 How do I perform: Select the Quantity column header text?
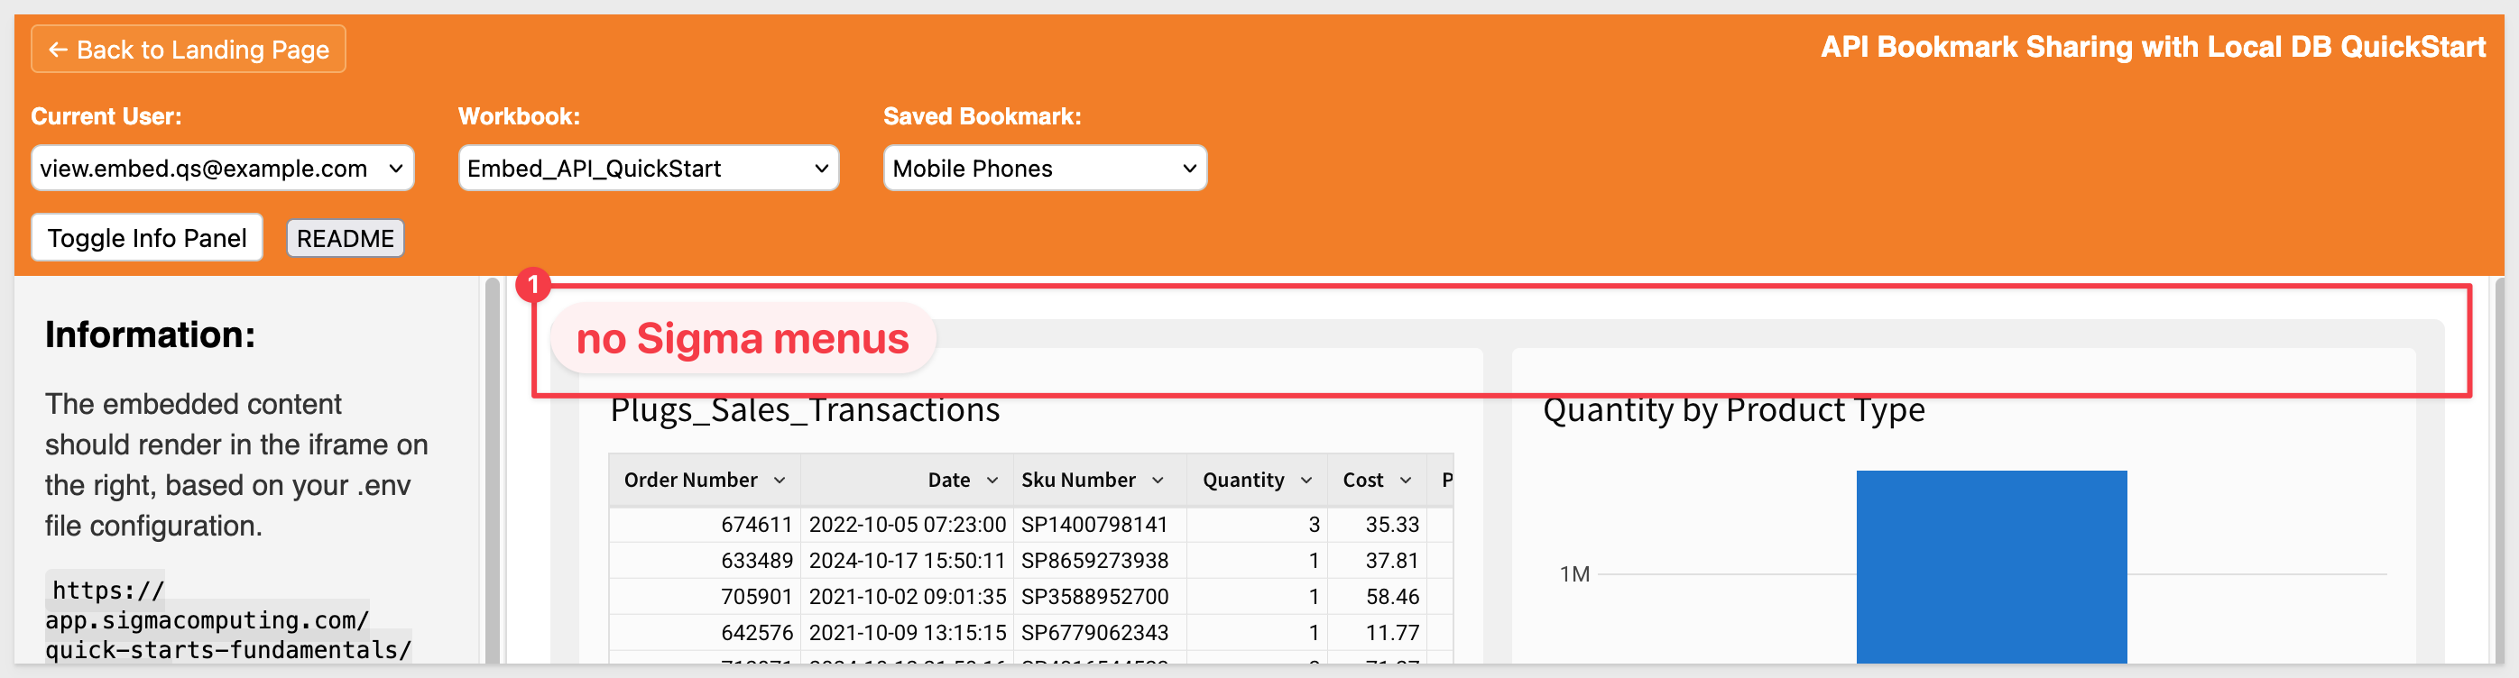click(1243, 480)
